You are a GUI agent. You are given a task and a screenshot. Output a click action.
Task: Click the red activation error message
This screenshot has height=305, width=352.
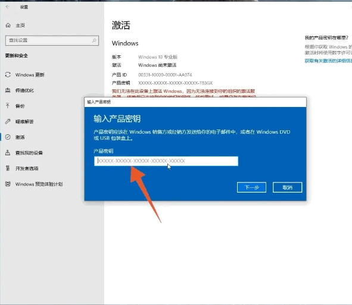[x=183, y=94]
